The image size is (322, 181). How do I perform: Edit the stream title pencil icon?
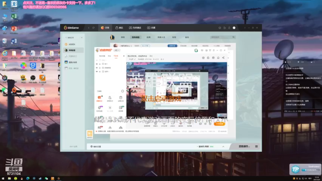[135, 59]
